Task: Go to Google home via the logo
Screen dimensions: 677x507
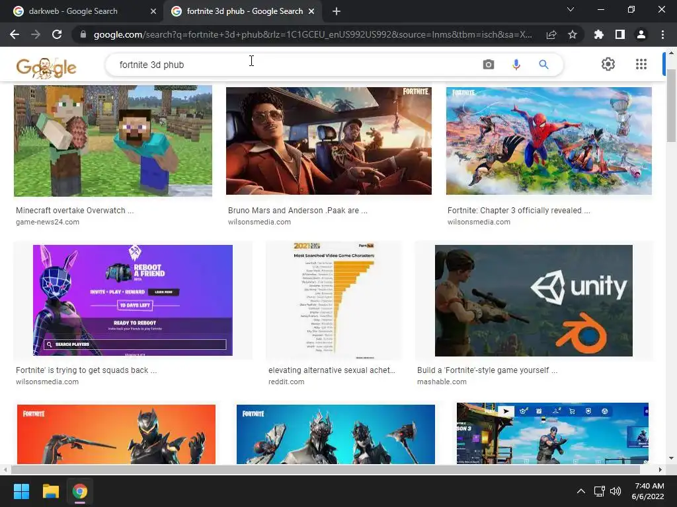Action: tap(46, 67)
